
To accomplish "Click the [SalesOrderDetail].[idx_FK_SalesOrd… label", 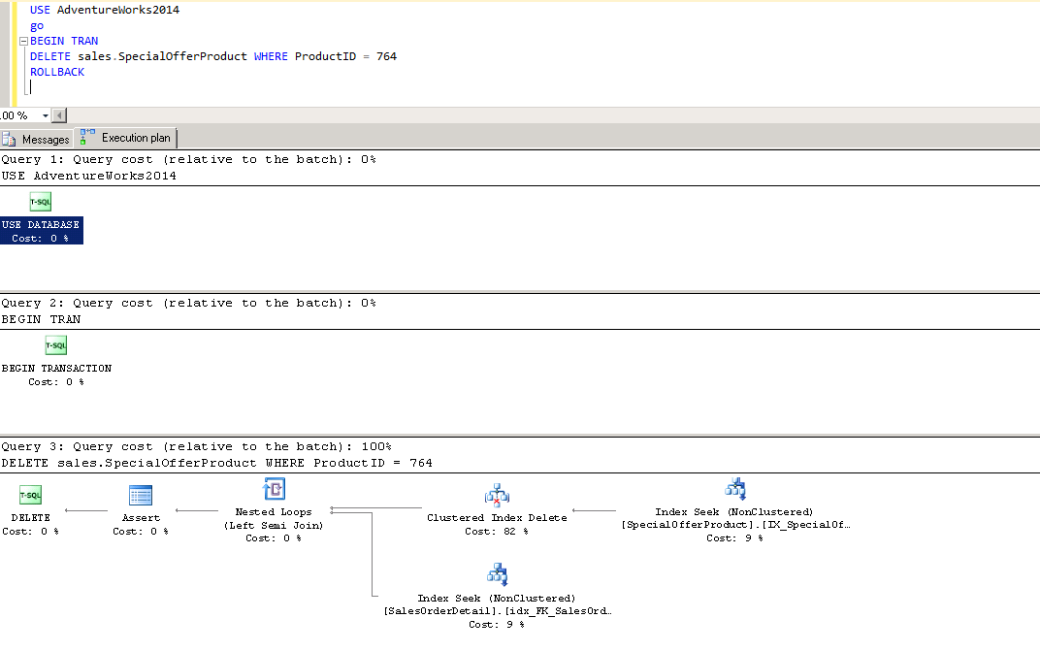I will point(498,610).
